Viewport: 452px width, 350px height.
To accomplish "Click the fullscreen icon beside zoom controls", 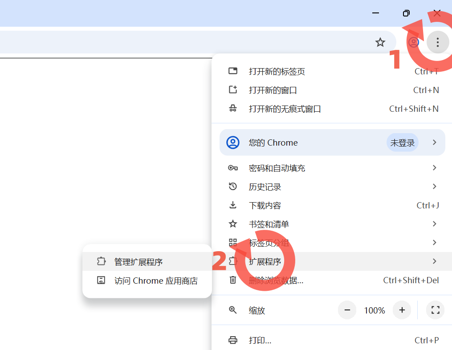I will click(435, 310).
